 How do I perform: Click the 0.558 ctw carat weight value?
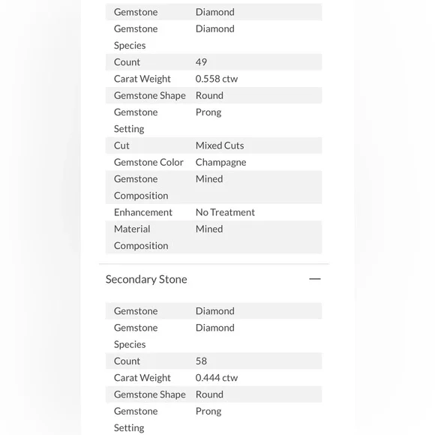(x=217, y=79)
